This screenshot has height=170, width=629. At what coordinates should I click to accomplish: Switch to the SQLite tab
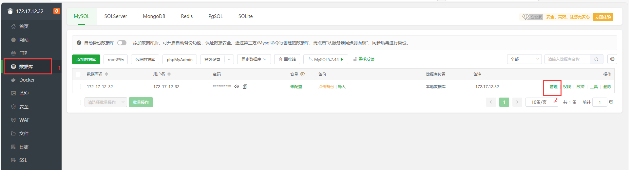click(245, 16)
